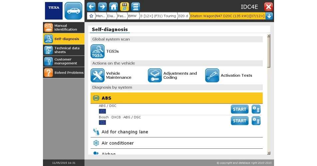Click the TGS3s label
Viewport: 317px width, 166px height.
point(113,51)
